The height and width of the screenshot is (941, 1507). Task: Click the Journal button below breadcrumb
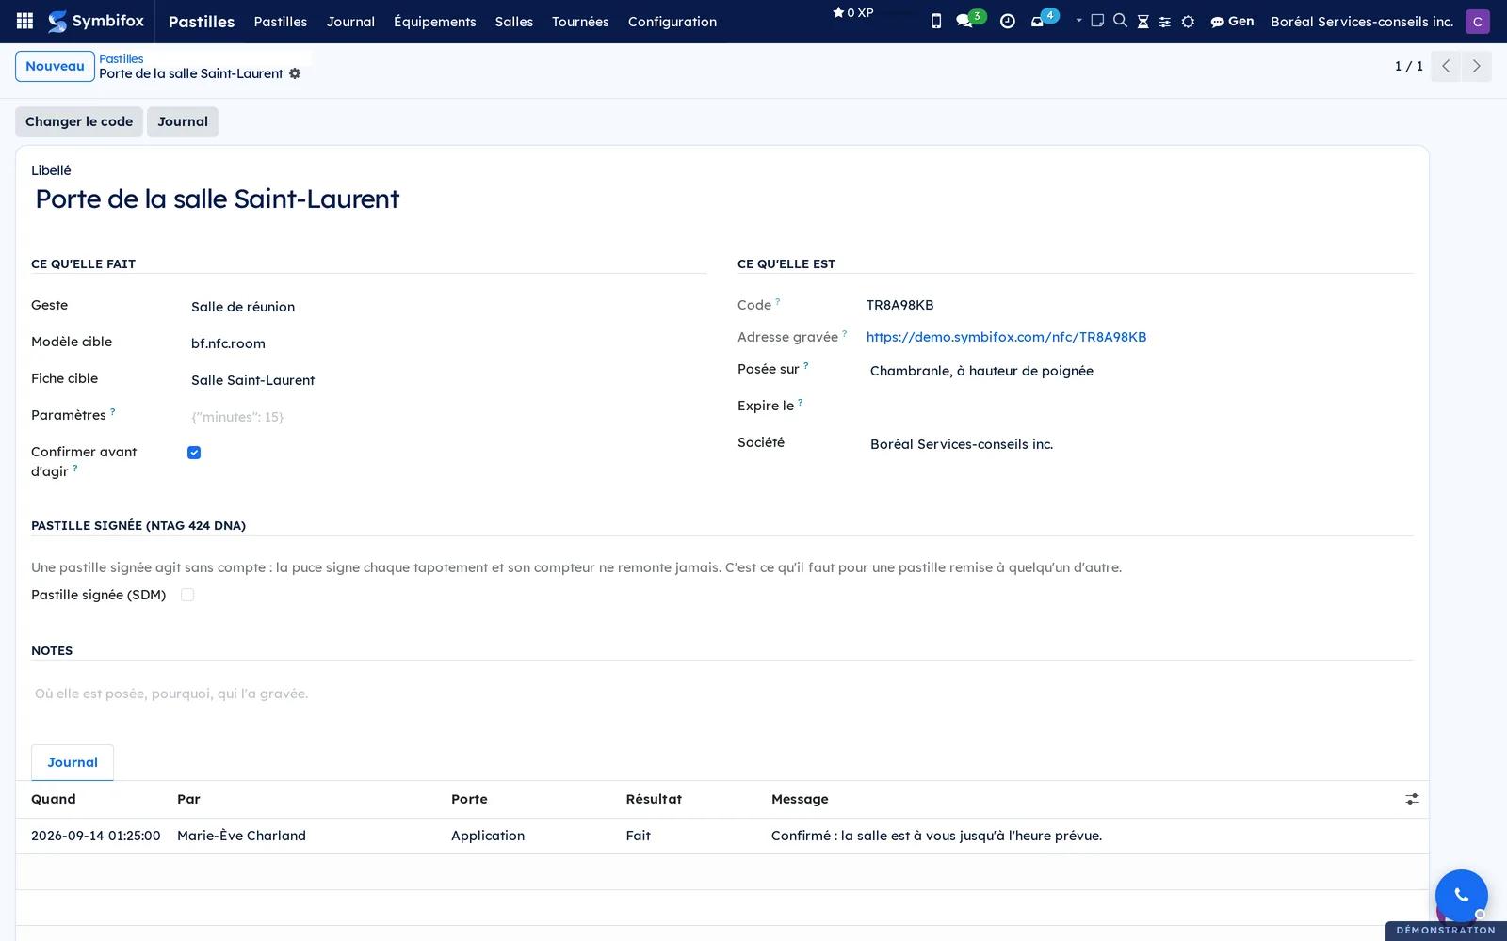pyautogui.click(x=183, y=121)
